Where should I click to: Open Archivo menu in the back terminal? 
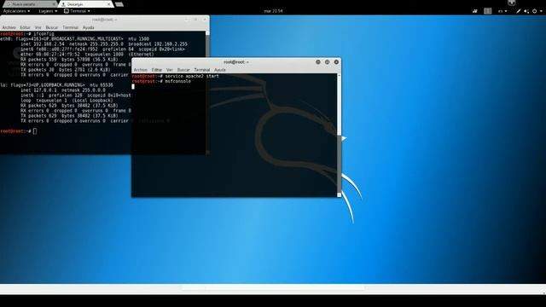pyautogui.click(x=9, y=27)
